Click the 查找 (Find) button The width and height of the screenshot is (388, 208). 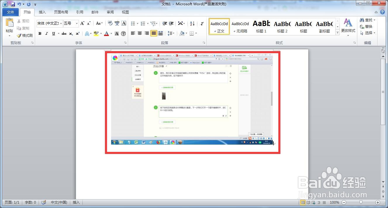click(x=368, y=20)
